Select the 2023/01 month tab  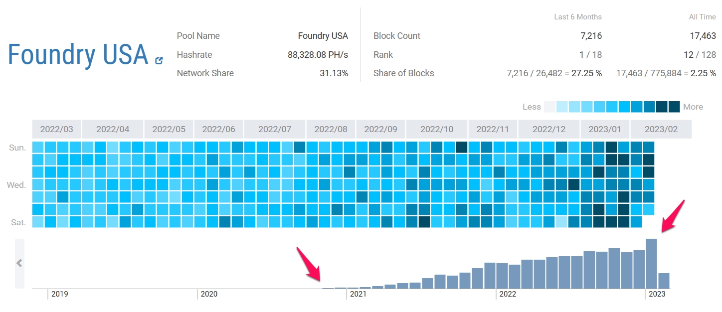[605, 129]
